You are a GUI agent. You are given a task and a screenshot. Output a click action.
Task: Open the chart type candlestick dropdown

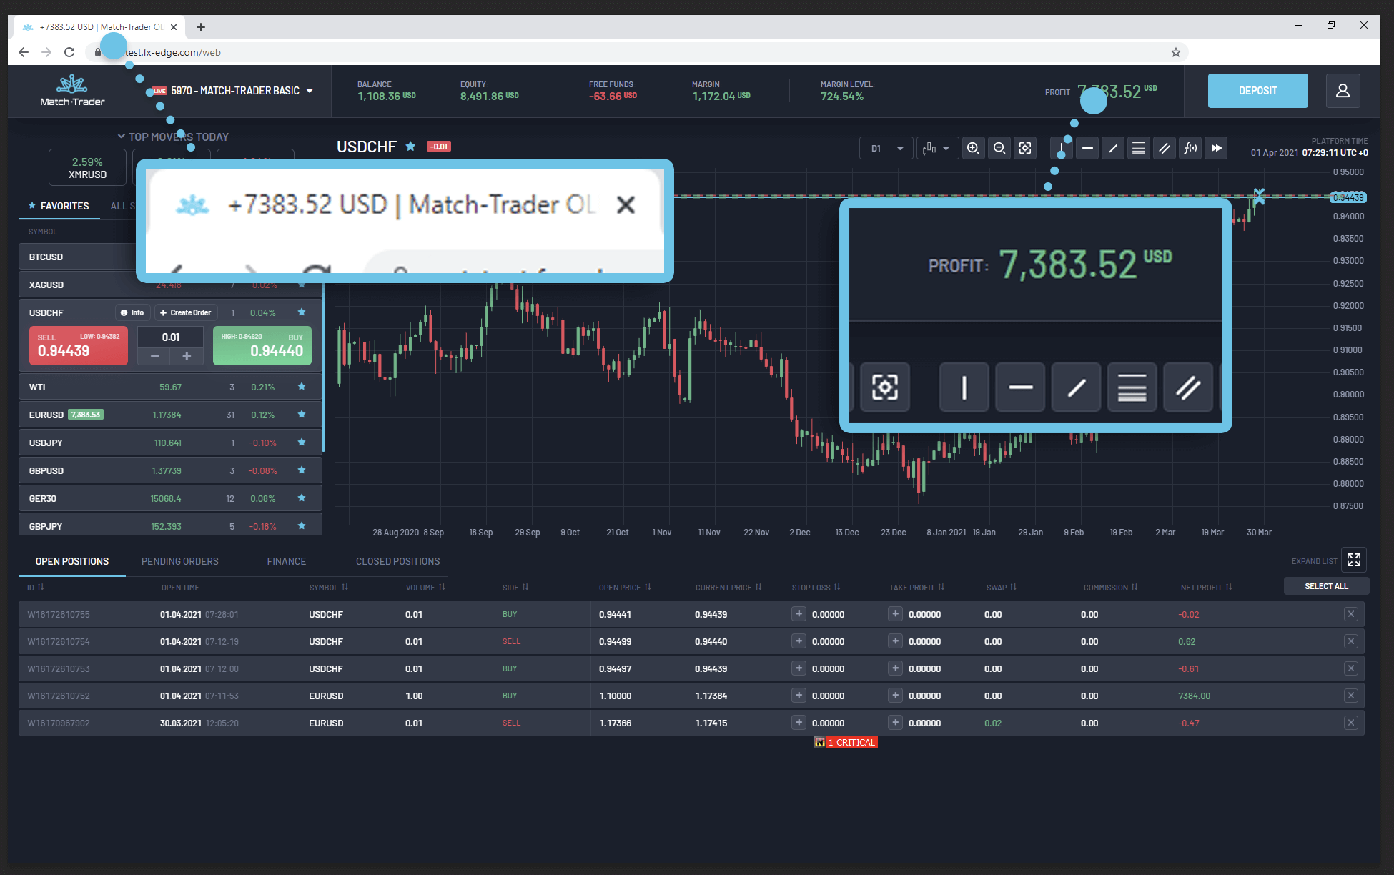point(936,148)
